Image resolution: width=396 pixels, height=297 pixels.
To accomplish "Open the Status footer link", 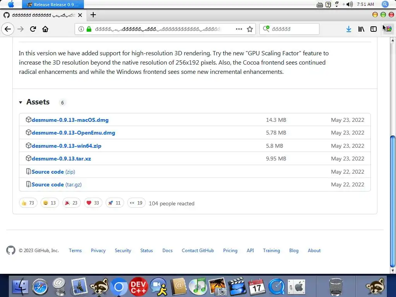I will pos(147,251).
